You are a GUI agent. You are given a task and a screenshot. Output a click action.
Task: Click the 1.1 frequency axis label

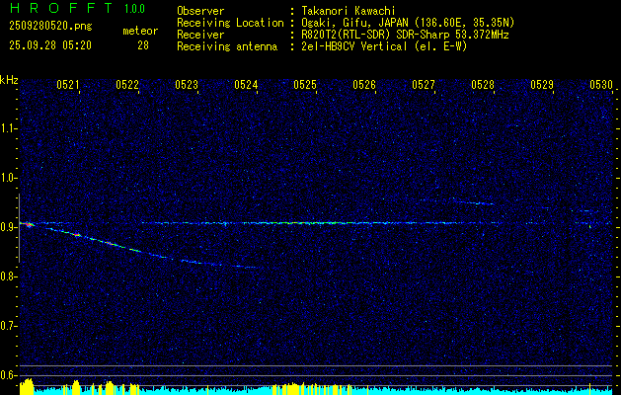click(x=9, y=127)
